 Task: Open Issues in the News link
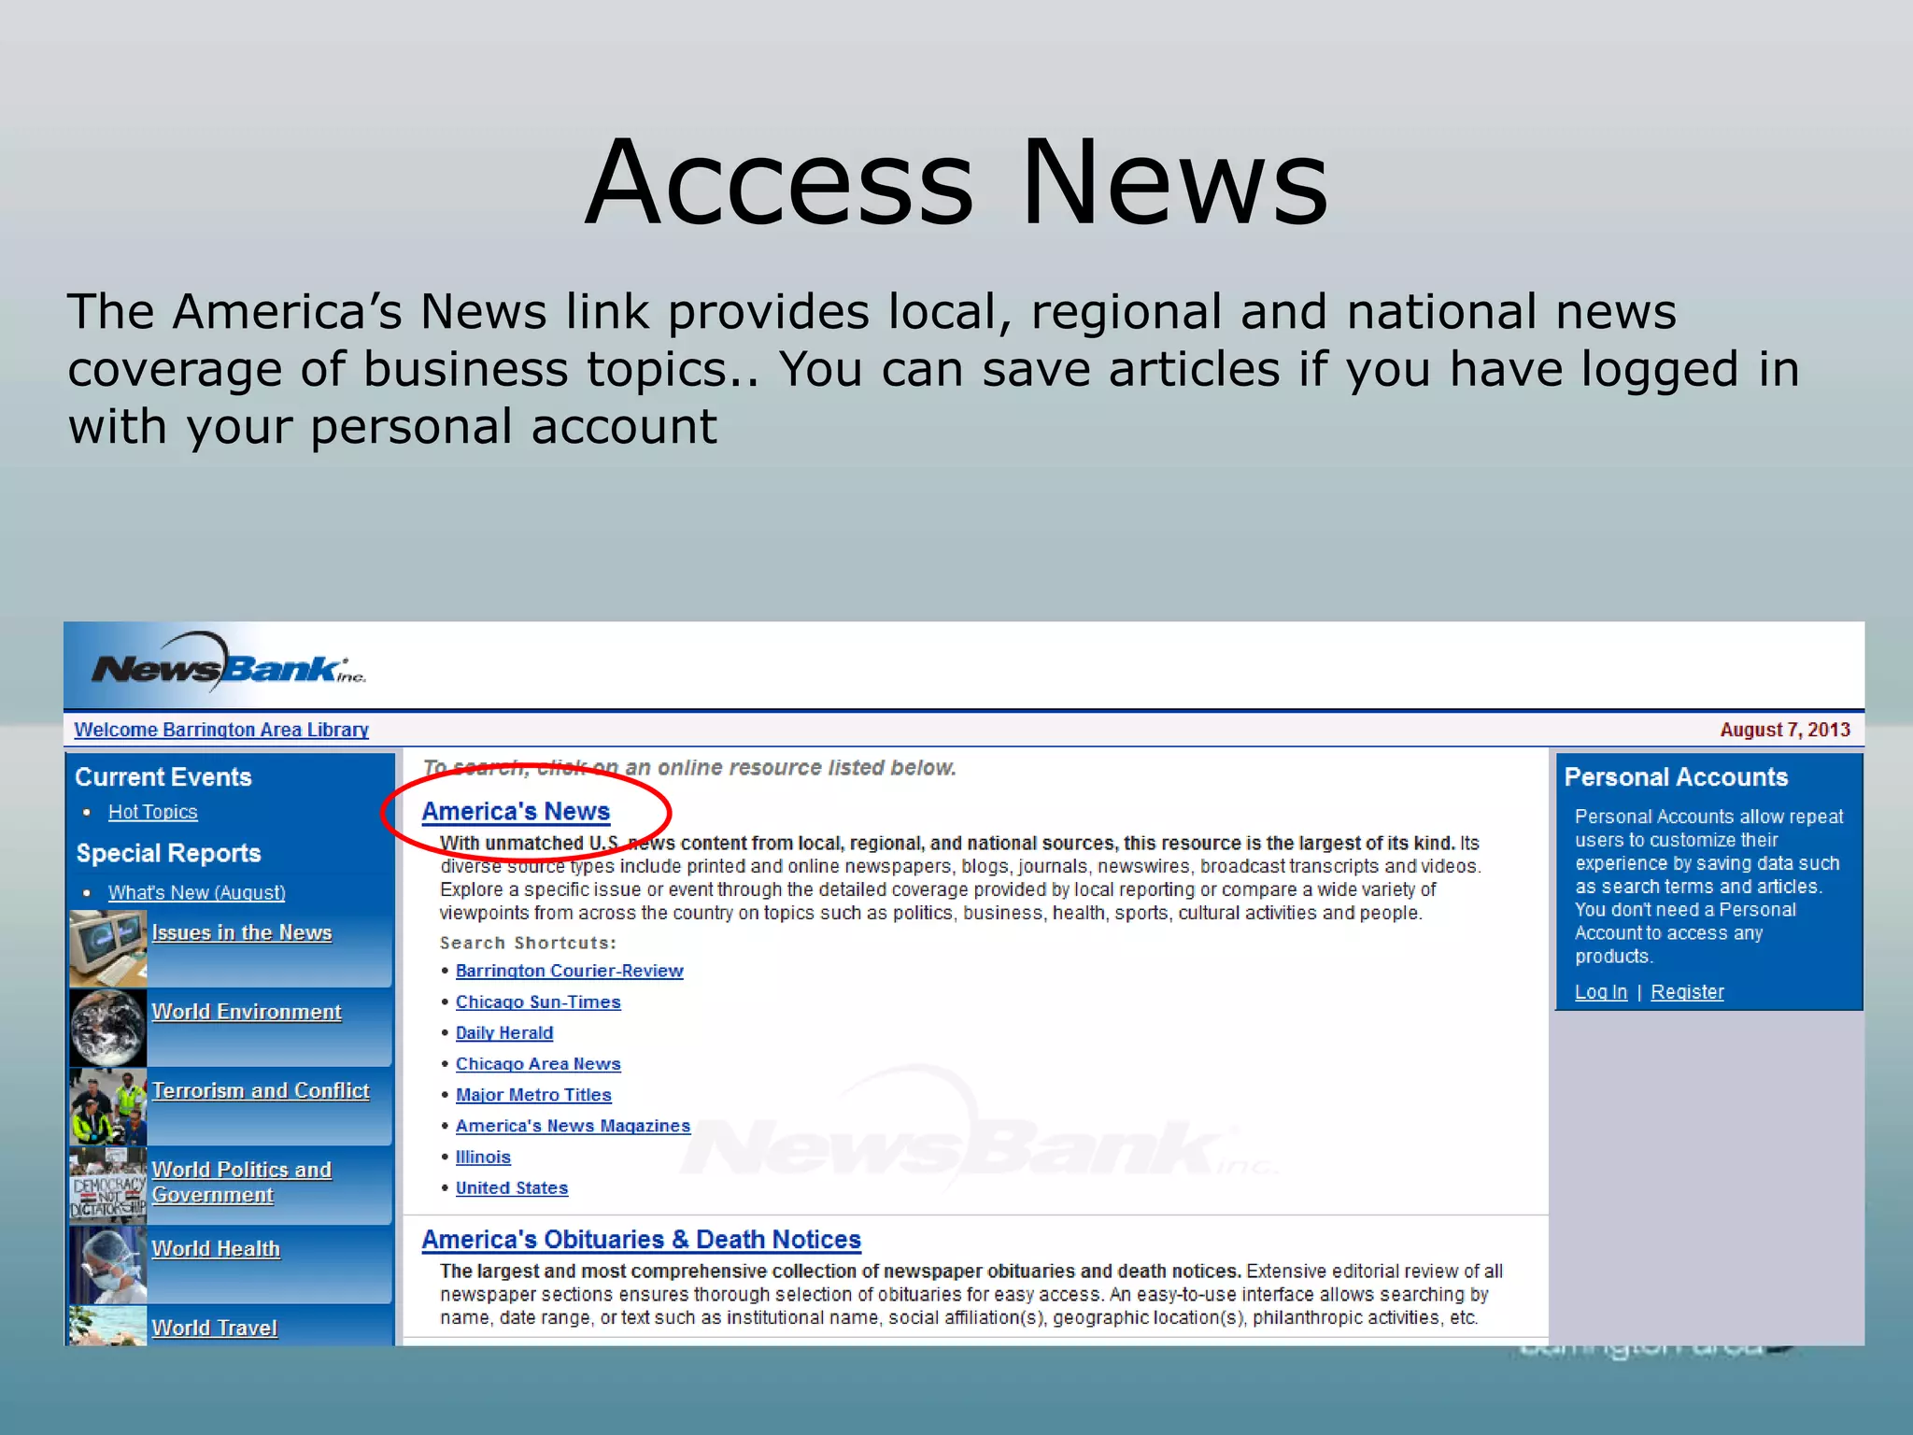(242, 932)
